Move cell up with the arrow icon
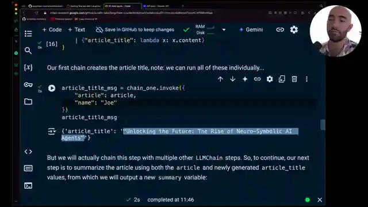This screenshot has height=207, width=368. [x=220, y=79]
